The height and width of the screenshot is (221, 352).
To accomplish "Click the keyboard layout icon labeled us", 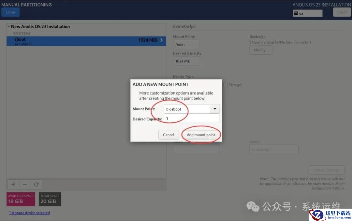I will pos(296,13).
